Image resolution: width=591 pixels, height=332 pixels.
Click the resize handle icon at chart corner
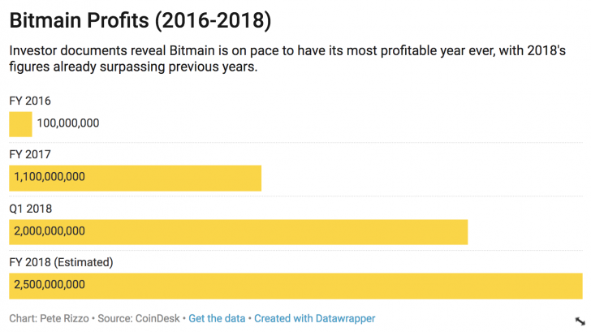coord(579,322)
